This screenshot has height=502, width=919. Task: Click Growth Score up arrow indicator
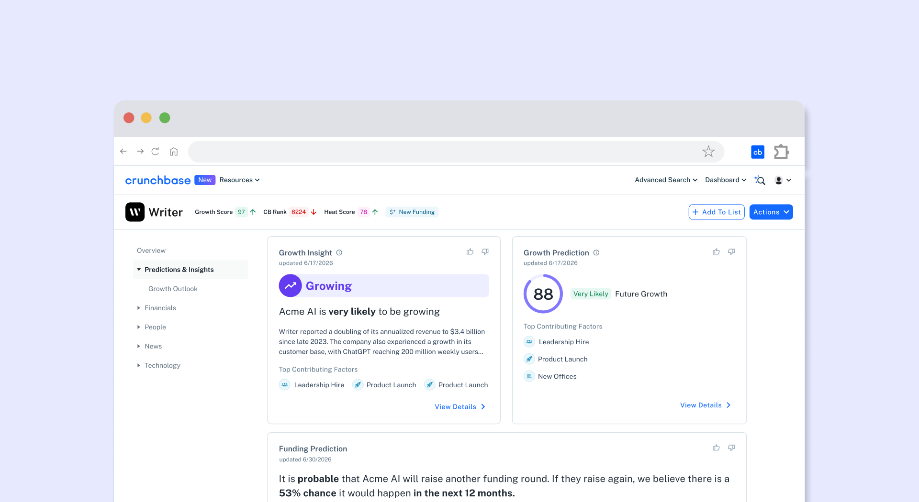pyautogui.click(x=253, y=212)
